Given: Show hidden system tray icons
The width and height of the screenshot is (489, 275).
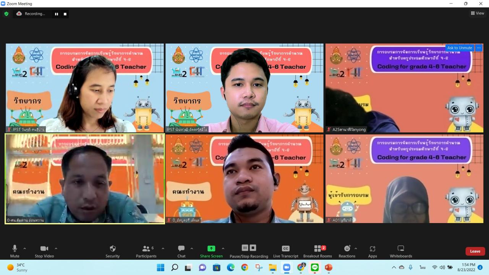Looking at the screenshot, I should pyautogui.click(x=394, y=267).
